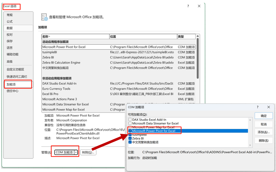Select the Euro Currency Tools row

(x=118, y=89)
